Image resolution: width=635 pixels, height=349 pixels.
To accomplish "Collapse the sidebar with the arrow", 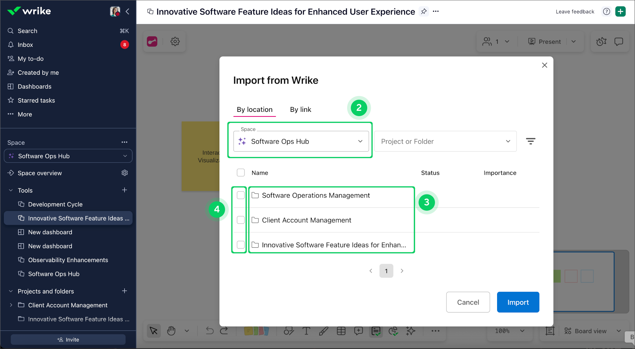I will 127,11.
